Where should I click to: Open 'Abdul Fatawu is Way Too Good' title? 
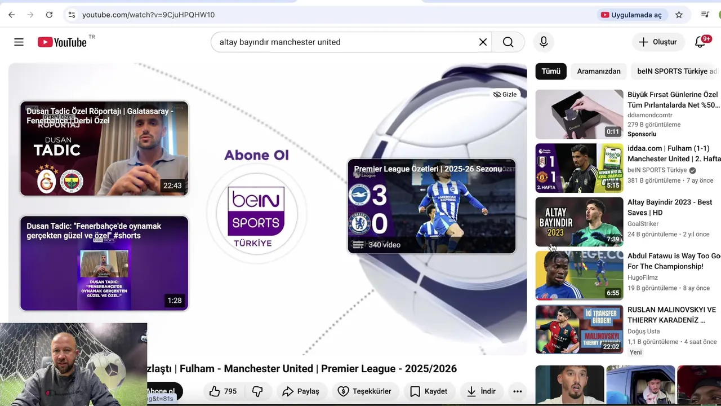click(674, 261)
